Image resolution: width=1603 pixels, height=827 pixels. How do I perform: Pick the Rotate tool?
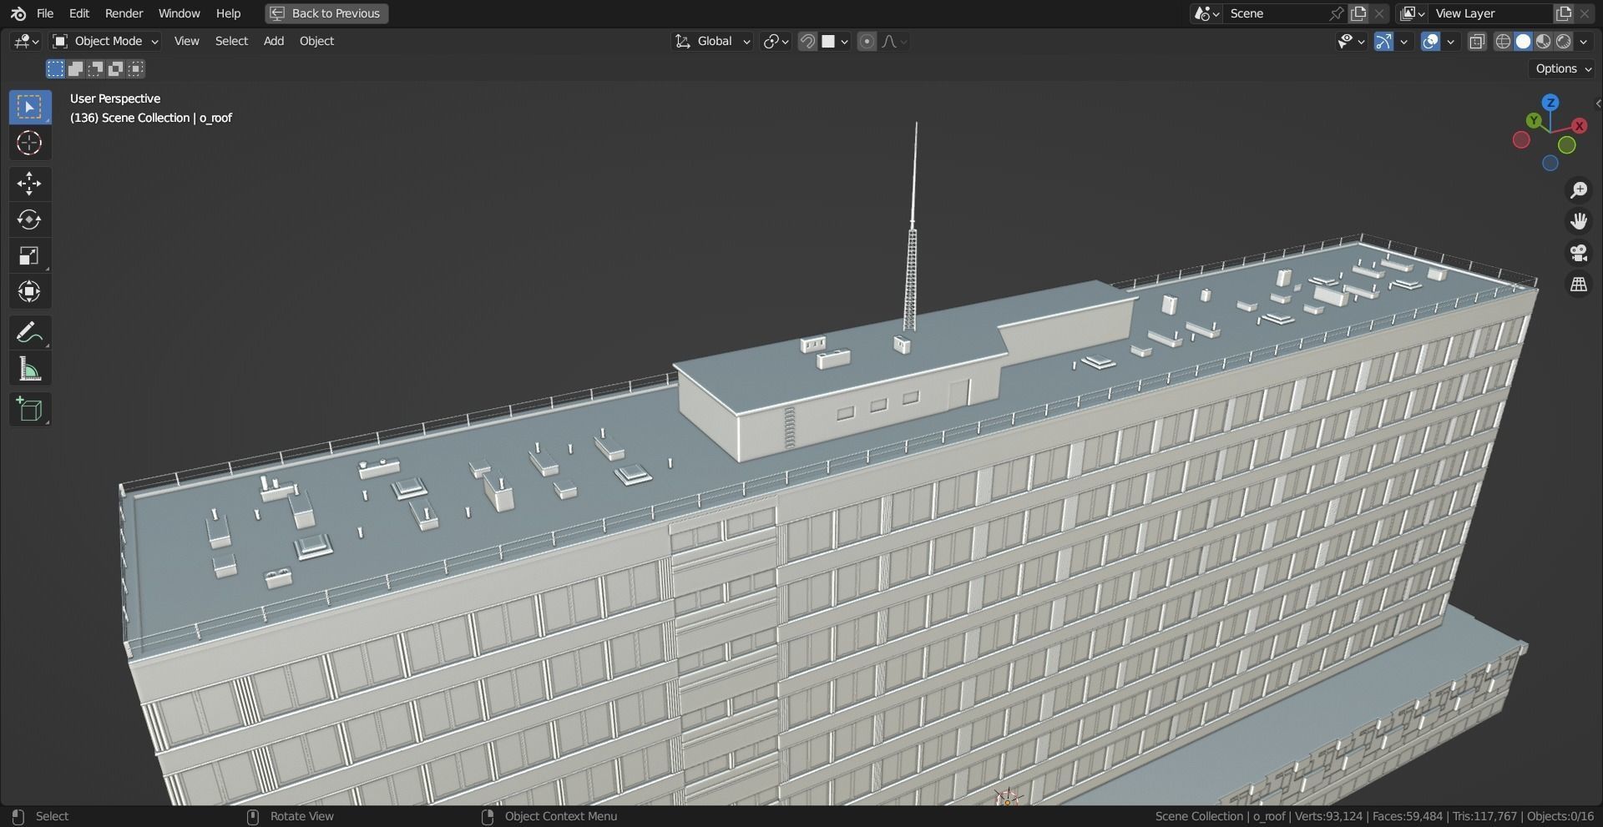(30, 219)
